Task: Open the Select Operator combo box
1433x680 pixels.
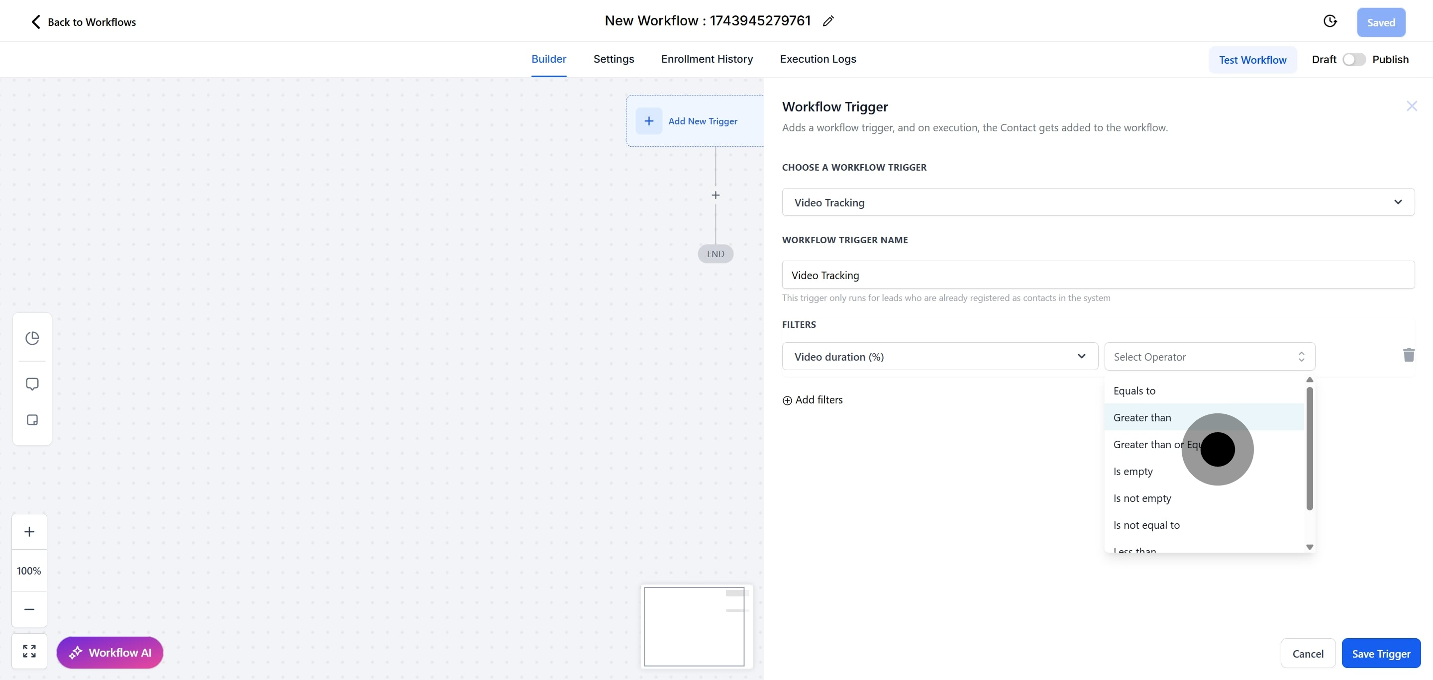Action: point(1210,356)
